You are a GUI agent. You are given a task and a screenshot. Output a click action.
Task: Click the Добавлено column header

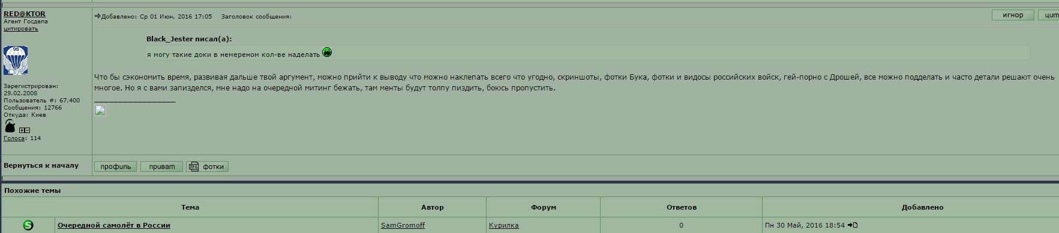tap(922, 207)
